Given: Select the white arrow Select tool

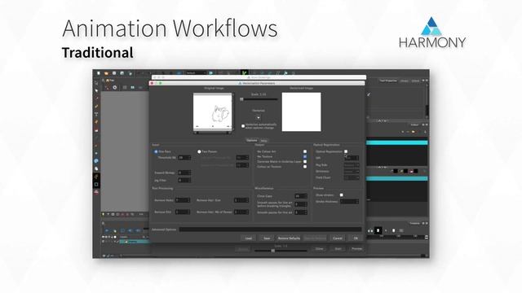Looking at the screenshot, I should pos(96,90).
